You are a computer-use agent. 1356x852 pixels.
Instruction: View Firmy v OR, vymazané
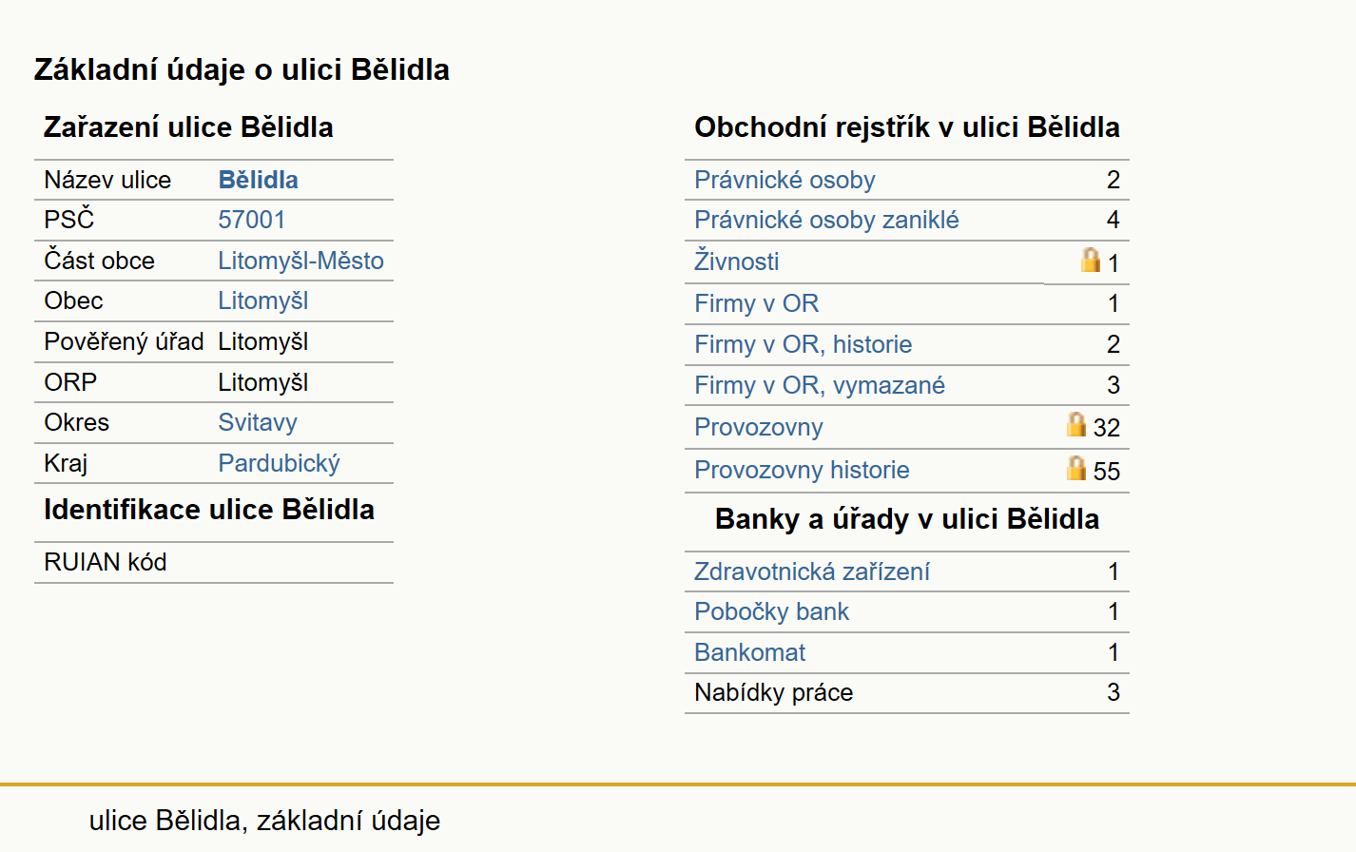(819, 385)
